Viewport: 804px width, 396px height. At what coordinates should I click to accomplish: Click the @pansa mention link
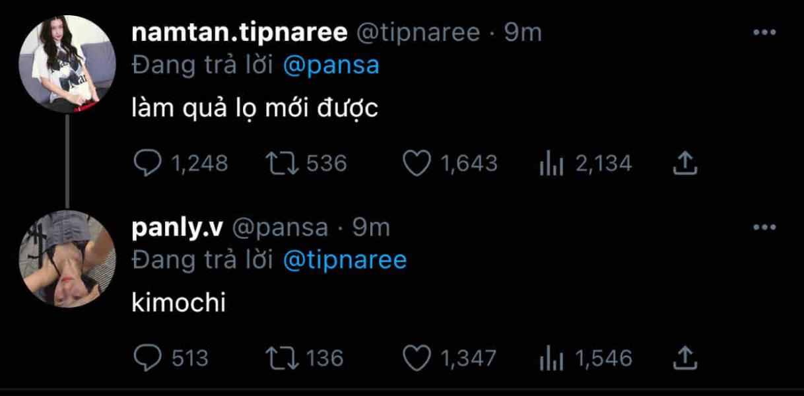331,65
